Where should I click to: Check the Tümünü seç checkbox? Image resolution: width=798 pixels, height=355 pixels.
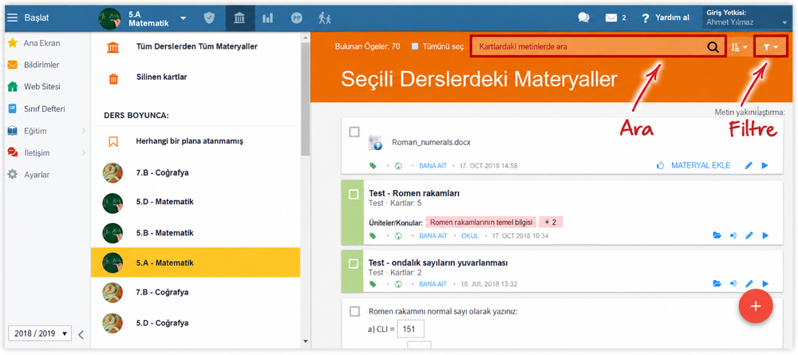(x=415, y=46)
